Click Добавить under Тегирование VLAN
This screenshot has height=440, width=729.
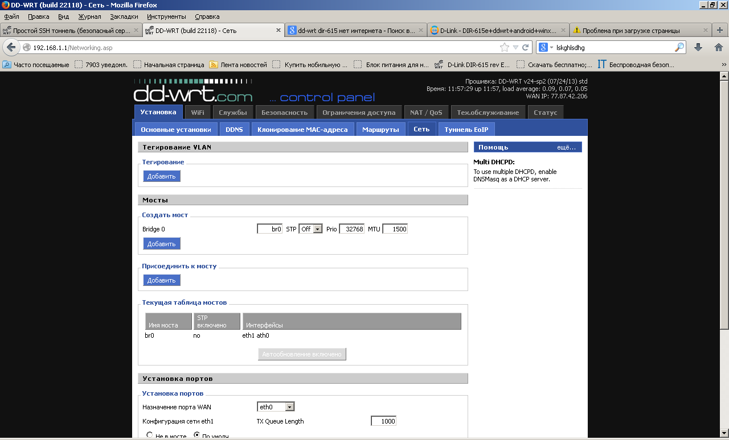[161, 176]
